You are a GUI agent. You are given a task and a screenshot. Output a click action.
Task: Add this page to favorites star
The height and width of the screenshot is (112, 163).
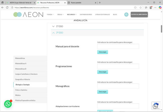coord(140,8)
